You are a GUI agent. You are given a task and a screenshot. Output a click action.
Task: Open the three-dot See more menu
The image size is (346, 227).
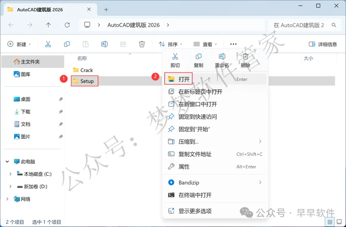pos(233,44)
